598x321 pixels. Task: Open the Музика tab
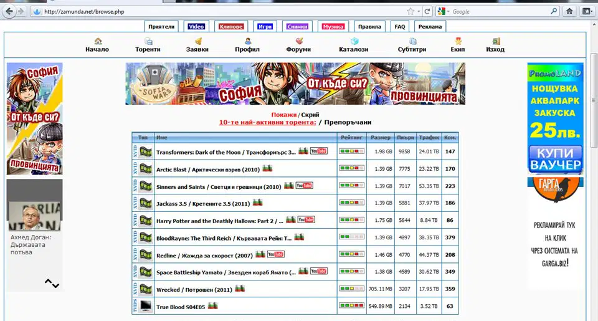[333, 27]
